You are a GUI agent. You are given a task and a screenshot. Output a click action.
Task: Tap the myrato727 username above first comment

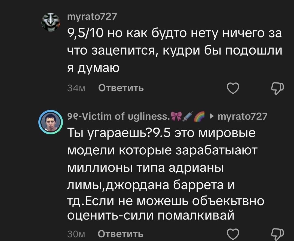click(92, 17)
